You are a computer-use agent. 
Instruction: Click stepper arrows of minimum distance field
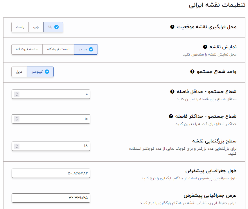(x=17, y=94)
